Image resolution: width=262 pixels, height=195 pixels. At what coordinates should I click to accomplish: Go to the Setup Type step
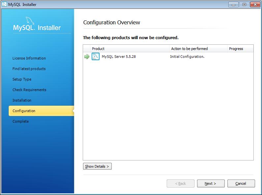22,79
